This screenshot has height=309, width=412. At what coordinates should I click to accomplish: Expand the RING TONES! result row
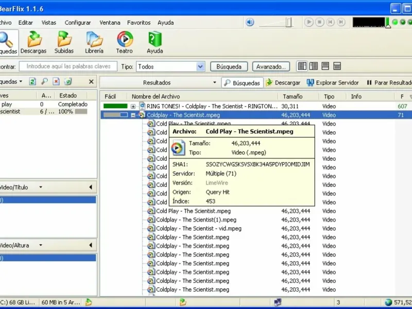[133, 107]
